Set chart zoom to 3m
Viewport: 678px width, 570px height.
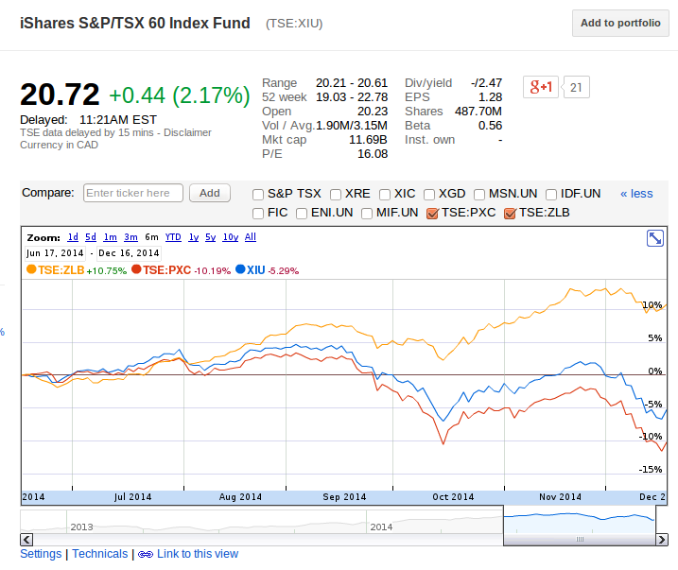coord(130,237)
